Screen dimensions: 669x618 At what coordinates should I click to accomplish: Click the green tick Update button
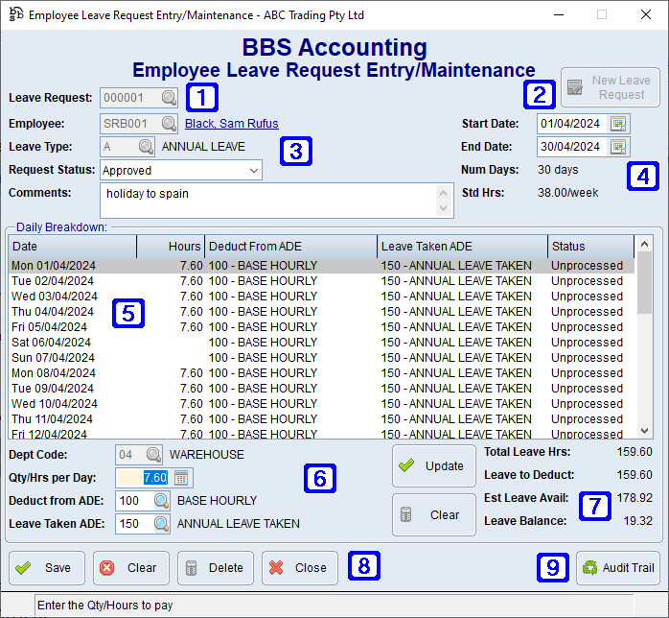[x=433, y=466]
